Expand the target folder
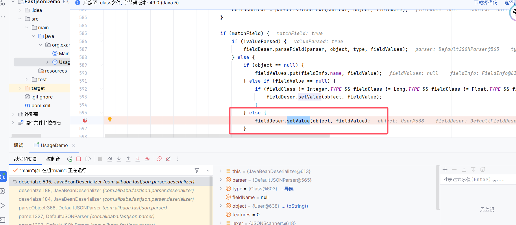 coord(20,88)
